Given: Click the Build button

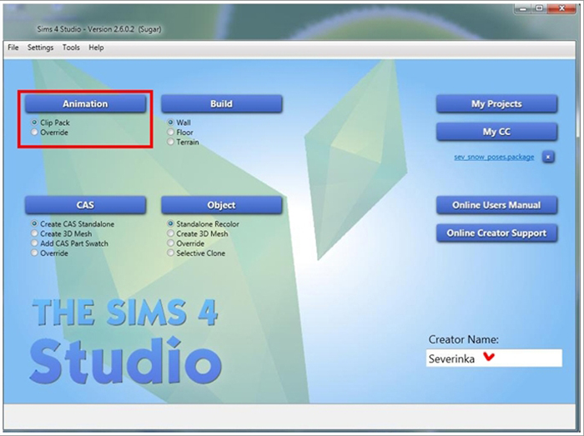Looking at the screenshot, I should coord(221,104).
